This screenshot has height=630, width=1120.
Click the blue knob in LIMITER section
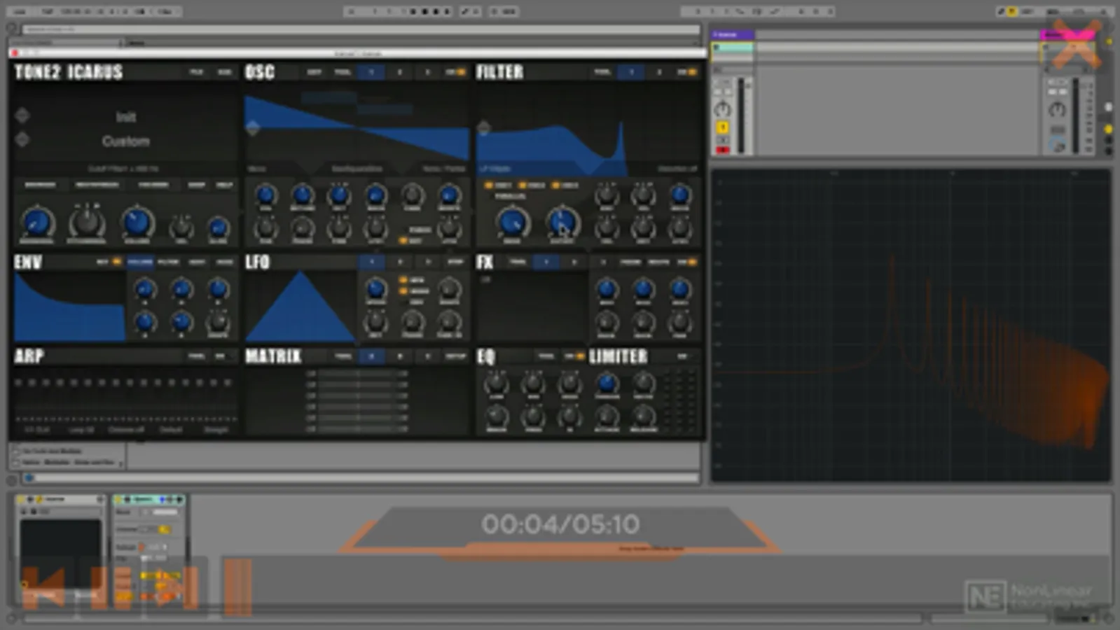[607, 383]
